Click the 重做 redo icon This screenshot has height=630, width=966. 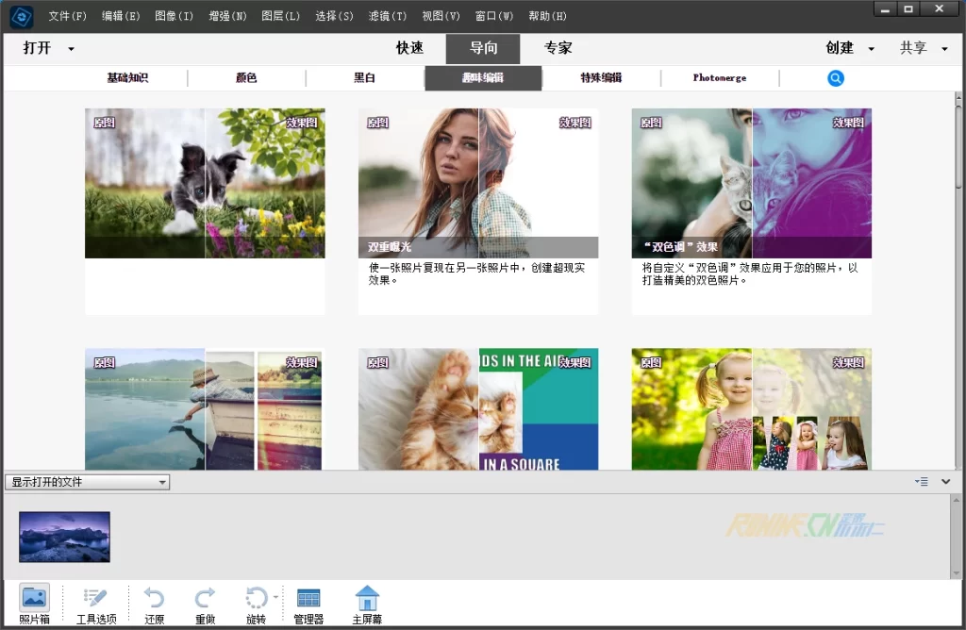(x=205, y=598)
